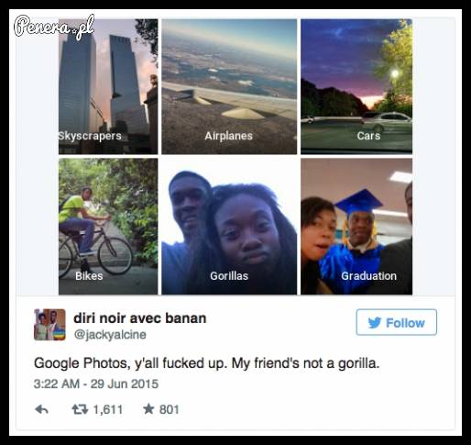View the 1,611 retweets count

tap(108, 409)
